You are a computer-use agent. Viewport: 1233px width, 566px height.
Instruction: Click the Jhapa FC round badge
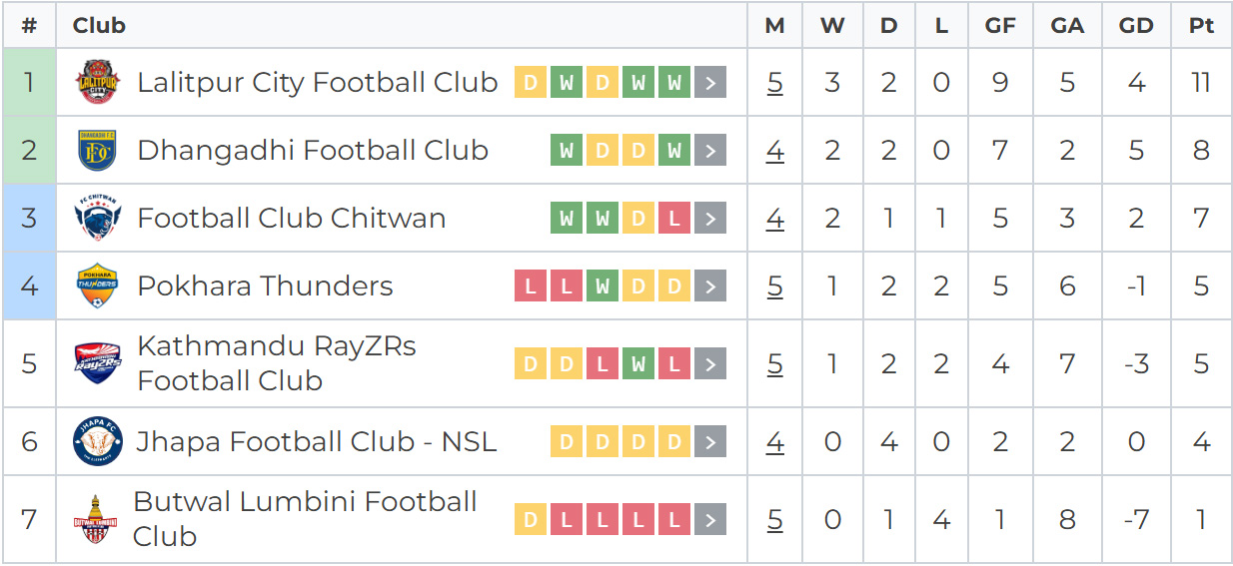98,441
